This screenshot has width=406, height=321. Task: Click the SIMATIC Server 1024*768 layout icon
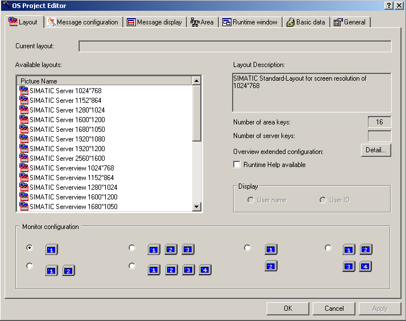[24, 90]
